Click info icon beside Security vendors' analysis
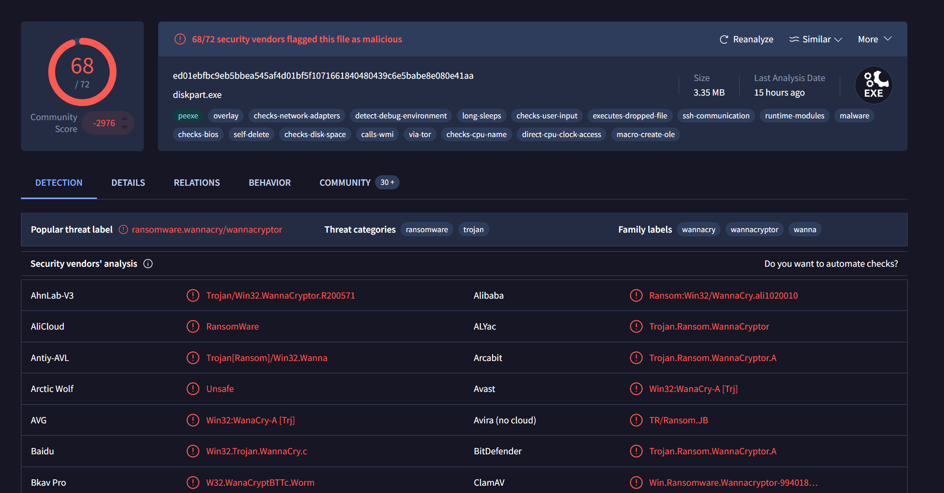 tap(148, 264)
